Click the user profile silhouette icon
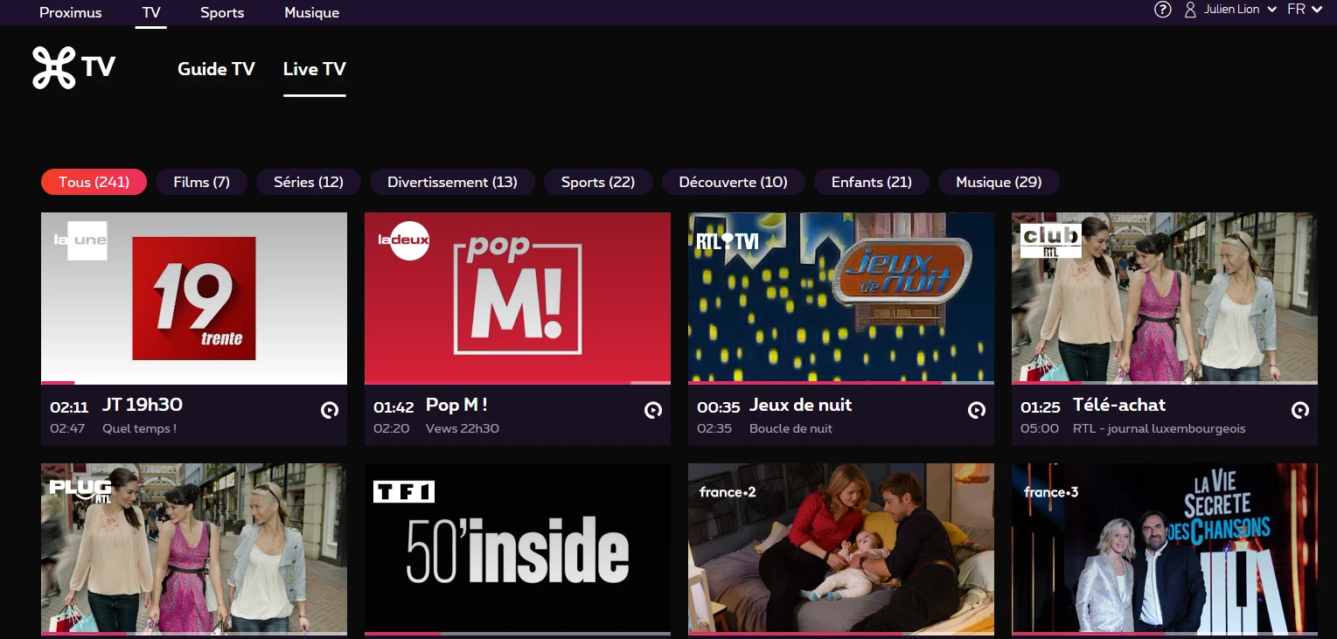 point(1190,10)
